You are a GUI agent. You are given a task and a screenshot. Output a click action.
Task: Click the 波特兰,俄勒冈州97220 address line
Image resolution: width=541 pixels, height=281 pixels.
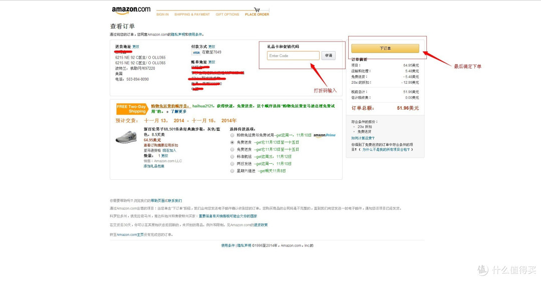pyautogui.click(x=135, y=68)
